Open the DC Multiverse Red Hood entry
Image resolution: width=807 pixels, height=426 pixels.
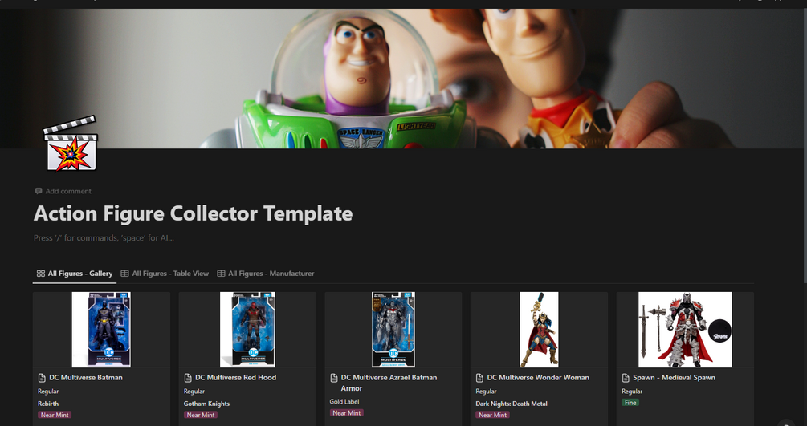[x=236, y=378]
